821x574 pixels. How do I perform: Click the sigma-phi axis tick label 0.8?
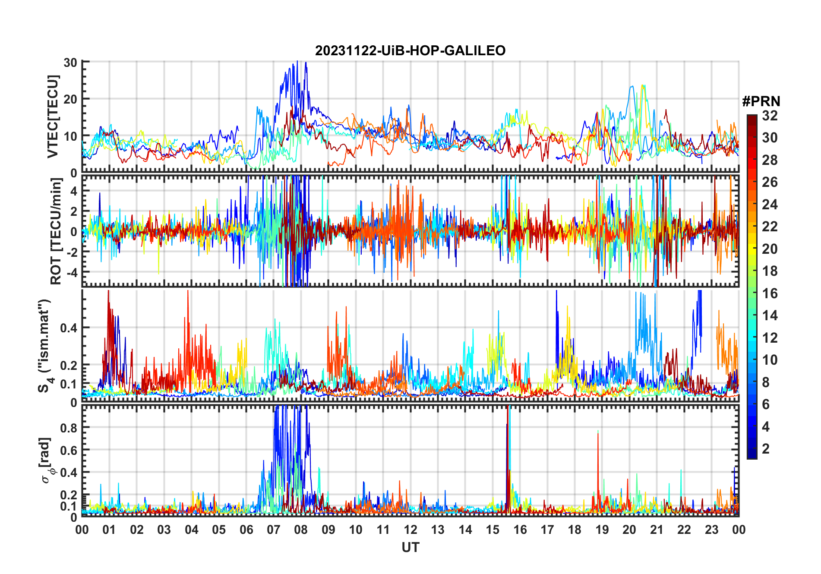69,428
